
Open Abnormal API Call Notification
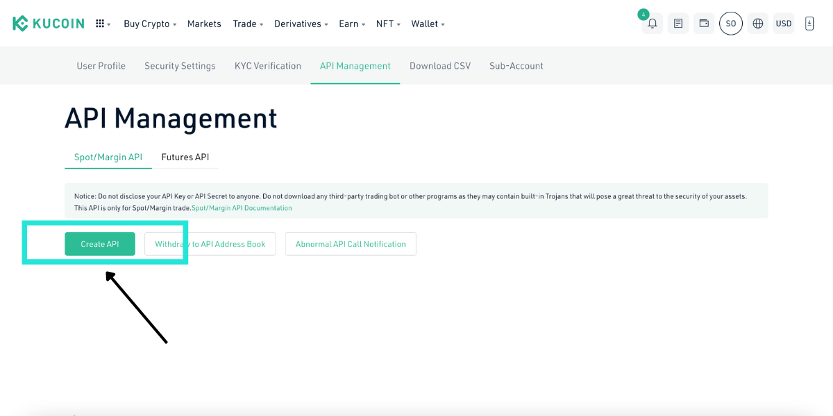[351, 244]
